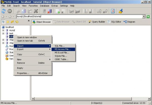This screenshot has width=152, height=105.
Task: Choose ODBC Table... import option
Action: [x=63, y=59]
